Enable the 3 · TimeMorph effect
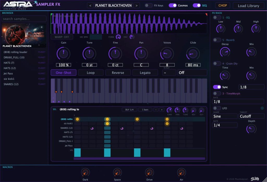The height and width of the screenshot is (182, 267). [217, 93]
